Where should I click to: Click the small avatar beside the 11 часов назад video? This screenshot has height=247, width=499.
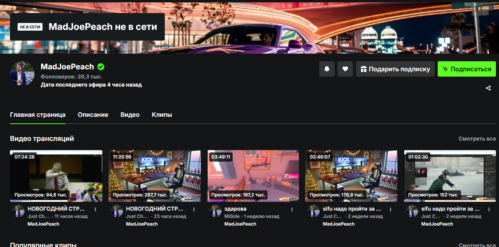coord(18,211)
